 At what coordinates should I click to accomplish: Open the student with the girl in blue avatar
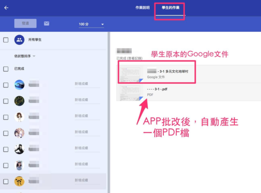coord(19,165)
